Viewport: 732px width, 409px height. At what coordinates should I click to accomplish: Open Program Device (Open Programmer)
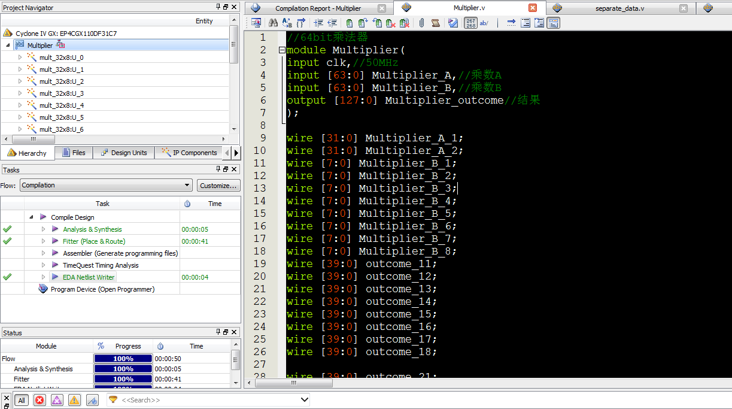[102, 289]
